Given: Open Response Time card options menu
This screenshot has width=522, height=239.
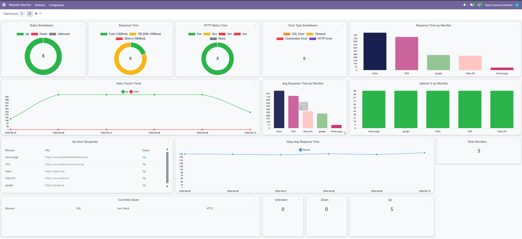Looking at the screenshot, I should click(168, 25).
